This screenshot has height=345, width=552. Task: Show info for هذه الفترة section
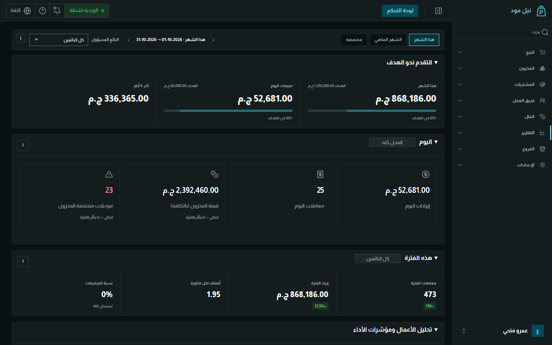(23, 261)
